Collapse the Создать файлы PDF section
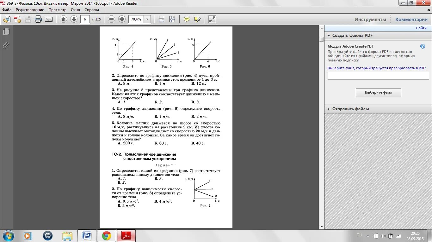 pyautogui.click(x=329, y=36)
